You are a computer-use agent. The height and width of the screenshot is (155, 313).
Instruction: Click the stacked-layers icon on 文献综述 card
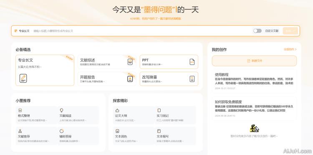[x=130, y=62]
